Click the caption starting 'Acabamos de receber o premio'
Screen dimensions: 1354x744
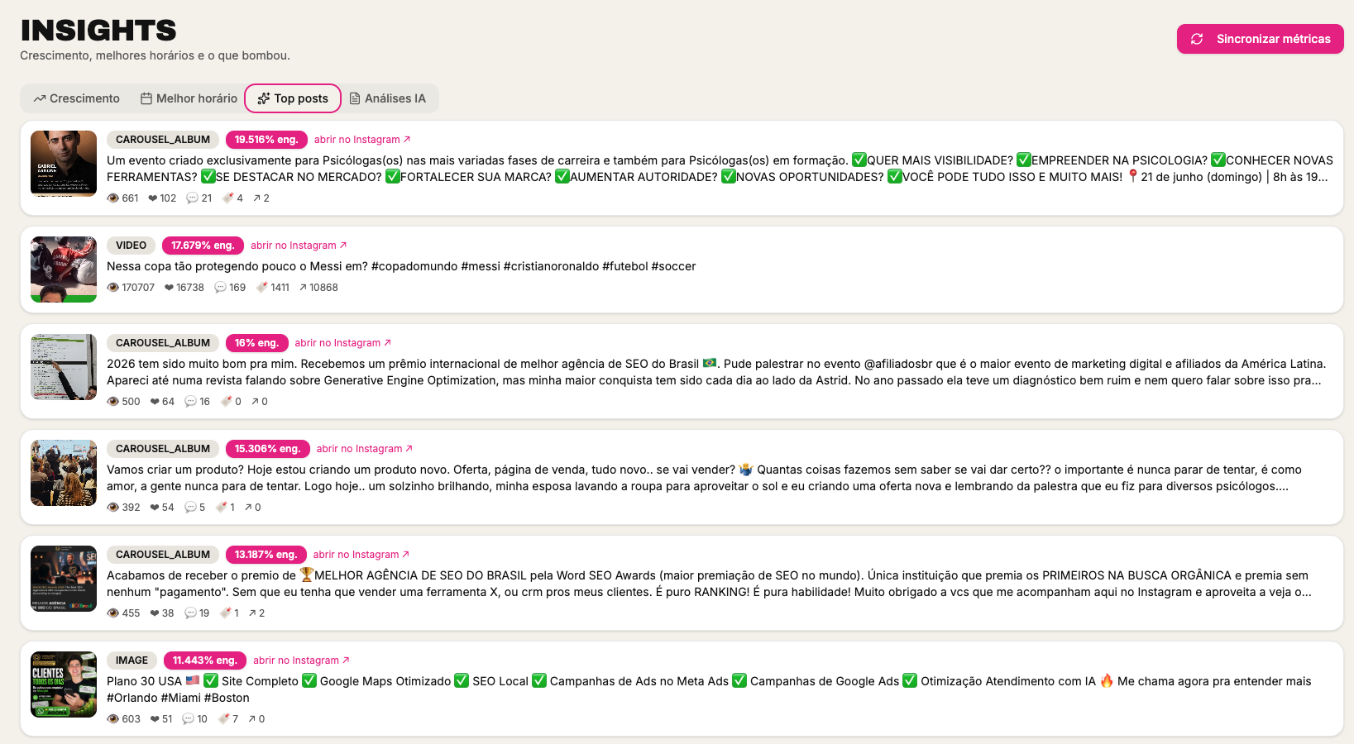[x=709, y=584]
